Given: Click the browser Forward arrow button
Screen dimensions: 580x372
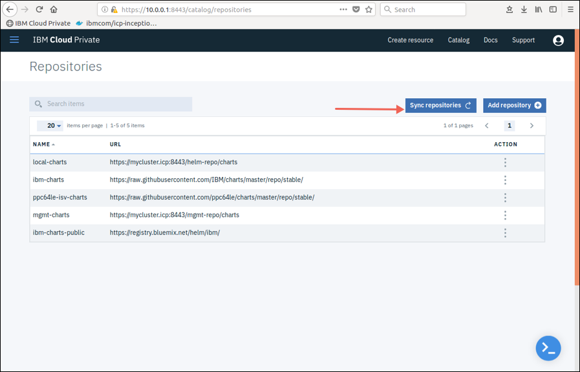Looking at the screenshot, I should click(x=25, y=9).
